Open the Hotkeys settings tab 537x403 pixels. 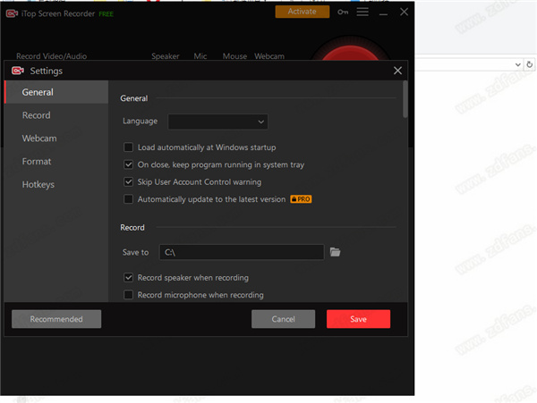coord(56,185)
